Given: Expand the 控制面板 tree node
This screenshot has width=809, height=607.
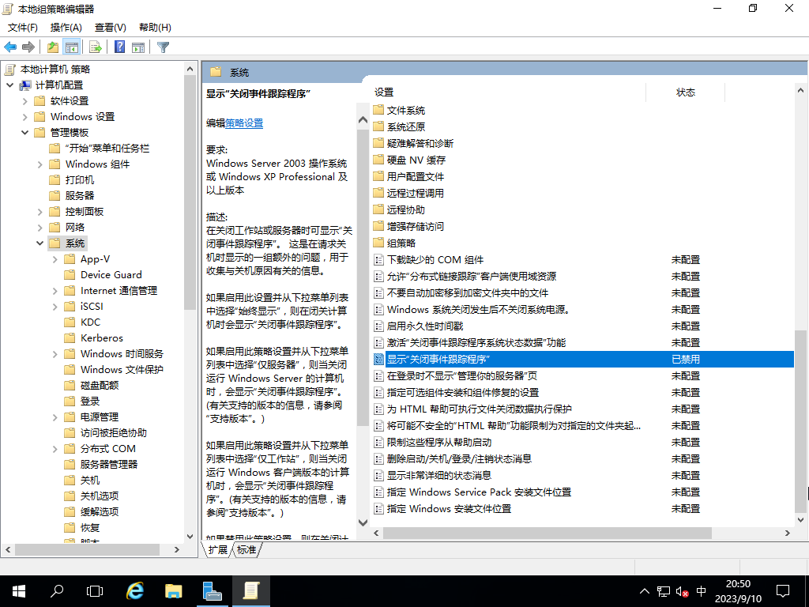Looking at the screenshot, I should [x=40, y=212].
